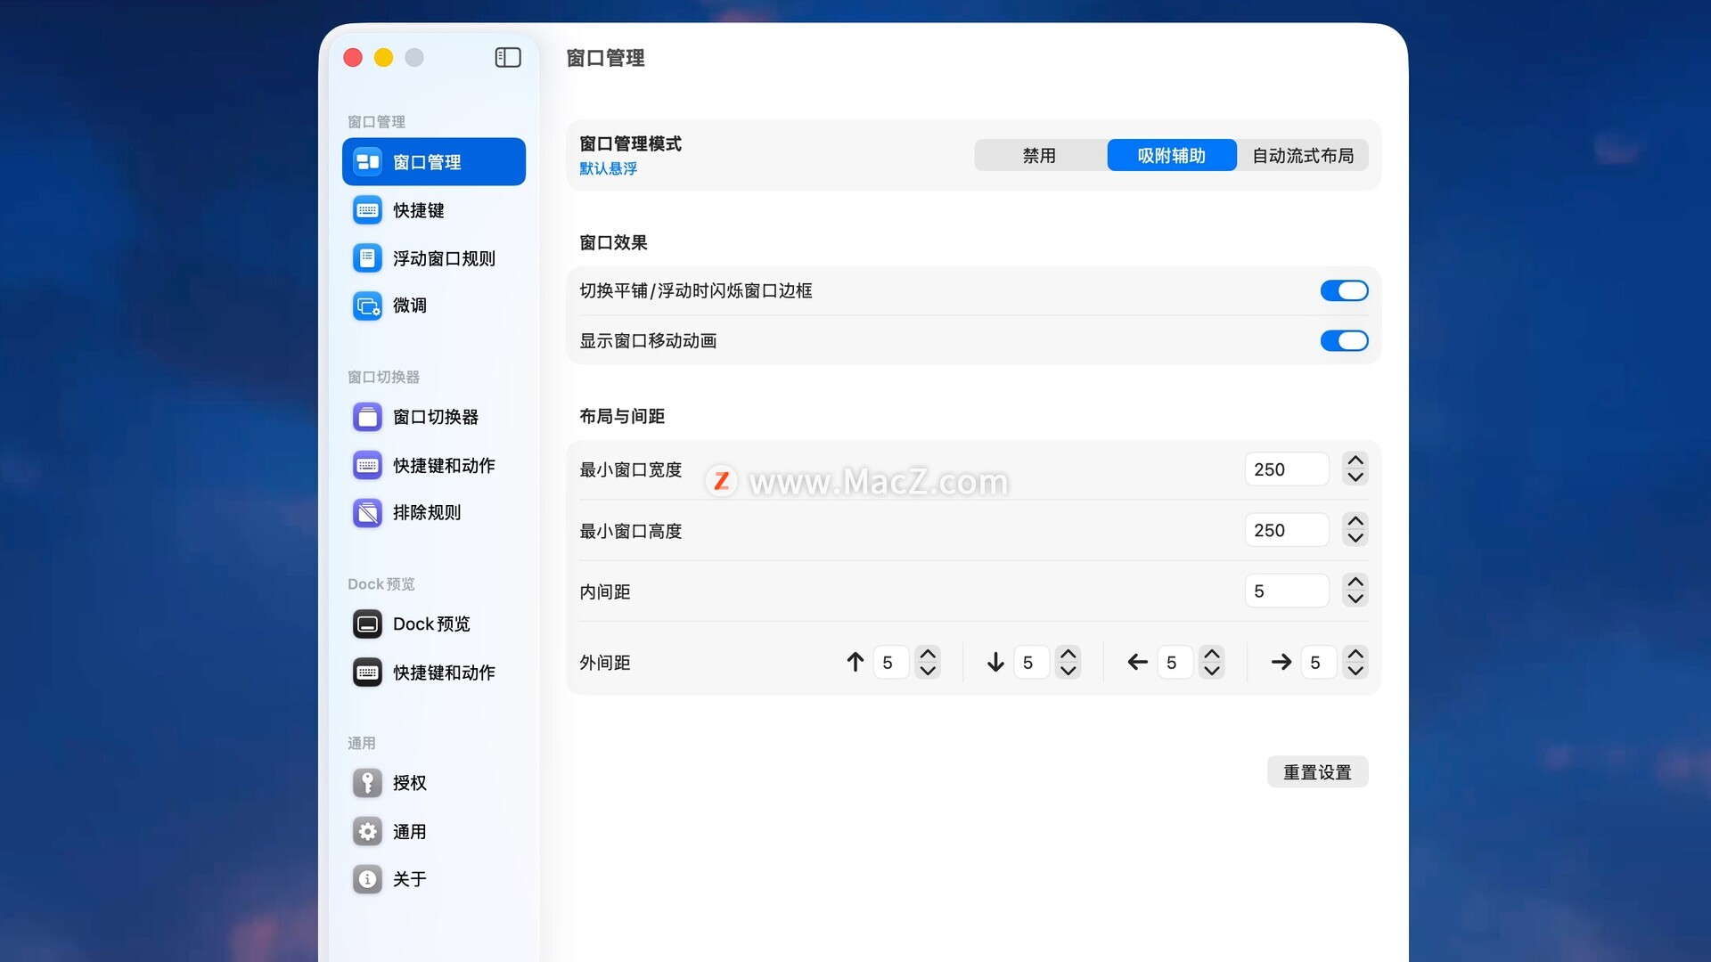Click the 窗口切换器 purple icon

click(367, 417)
